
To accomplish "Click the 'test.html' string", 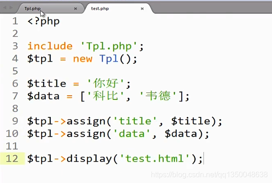I will pyautogui.click(x=155, y=159).
